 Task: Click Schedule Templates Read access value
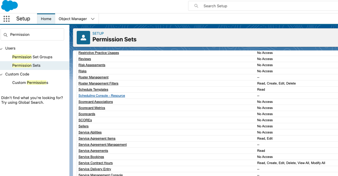[x=261, y=89]
